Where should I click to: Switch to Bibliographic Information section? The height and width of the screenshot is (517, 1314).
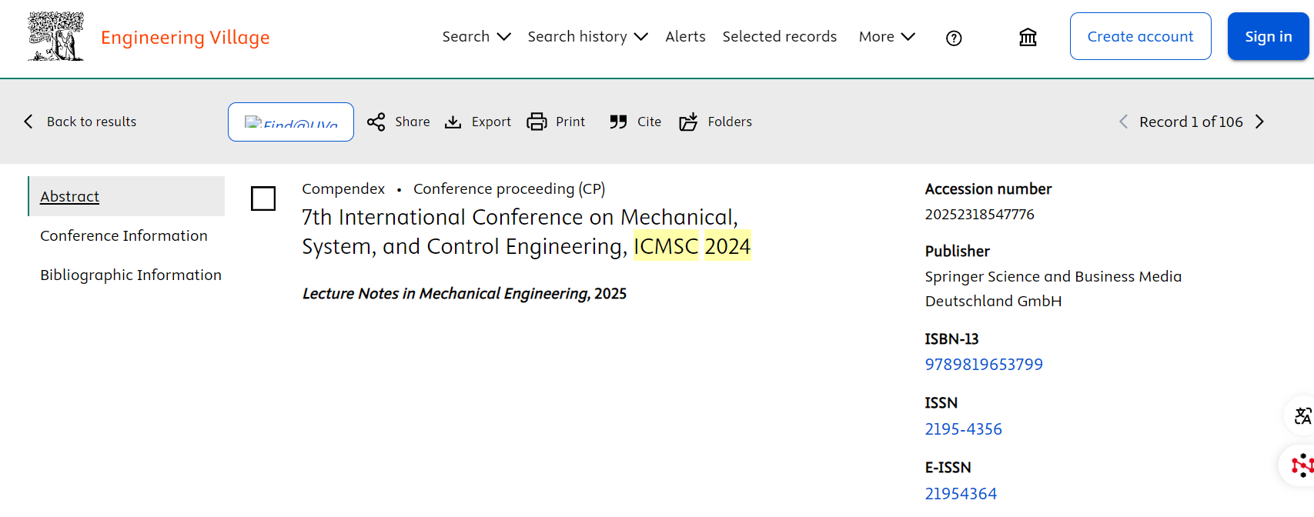point(131,275)
